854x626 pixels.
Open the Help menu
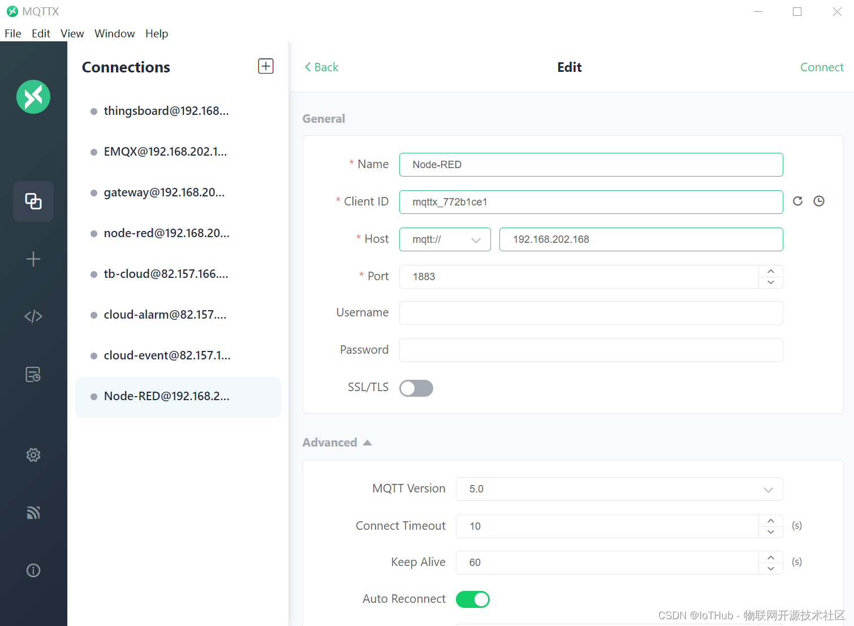[x=157, y=33]
